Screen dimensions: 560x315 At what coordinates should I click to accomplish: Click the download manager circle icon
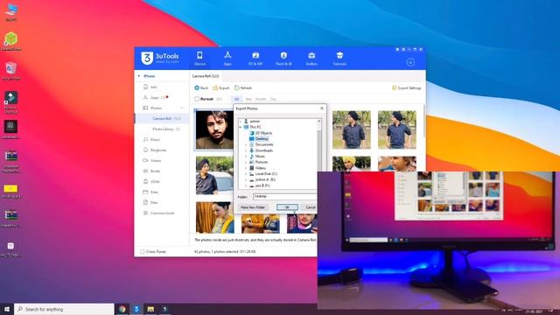tap(410, 62)
